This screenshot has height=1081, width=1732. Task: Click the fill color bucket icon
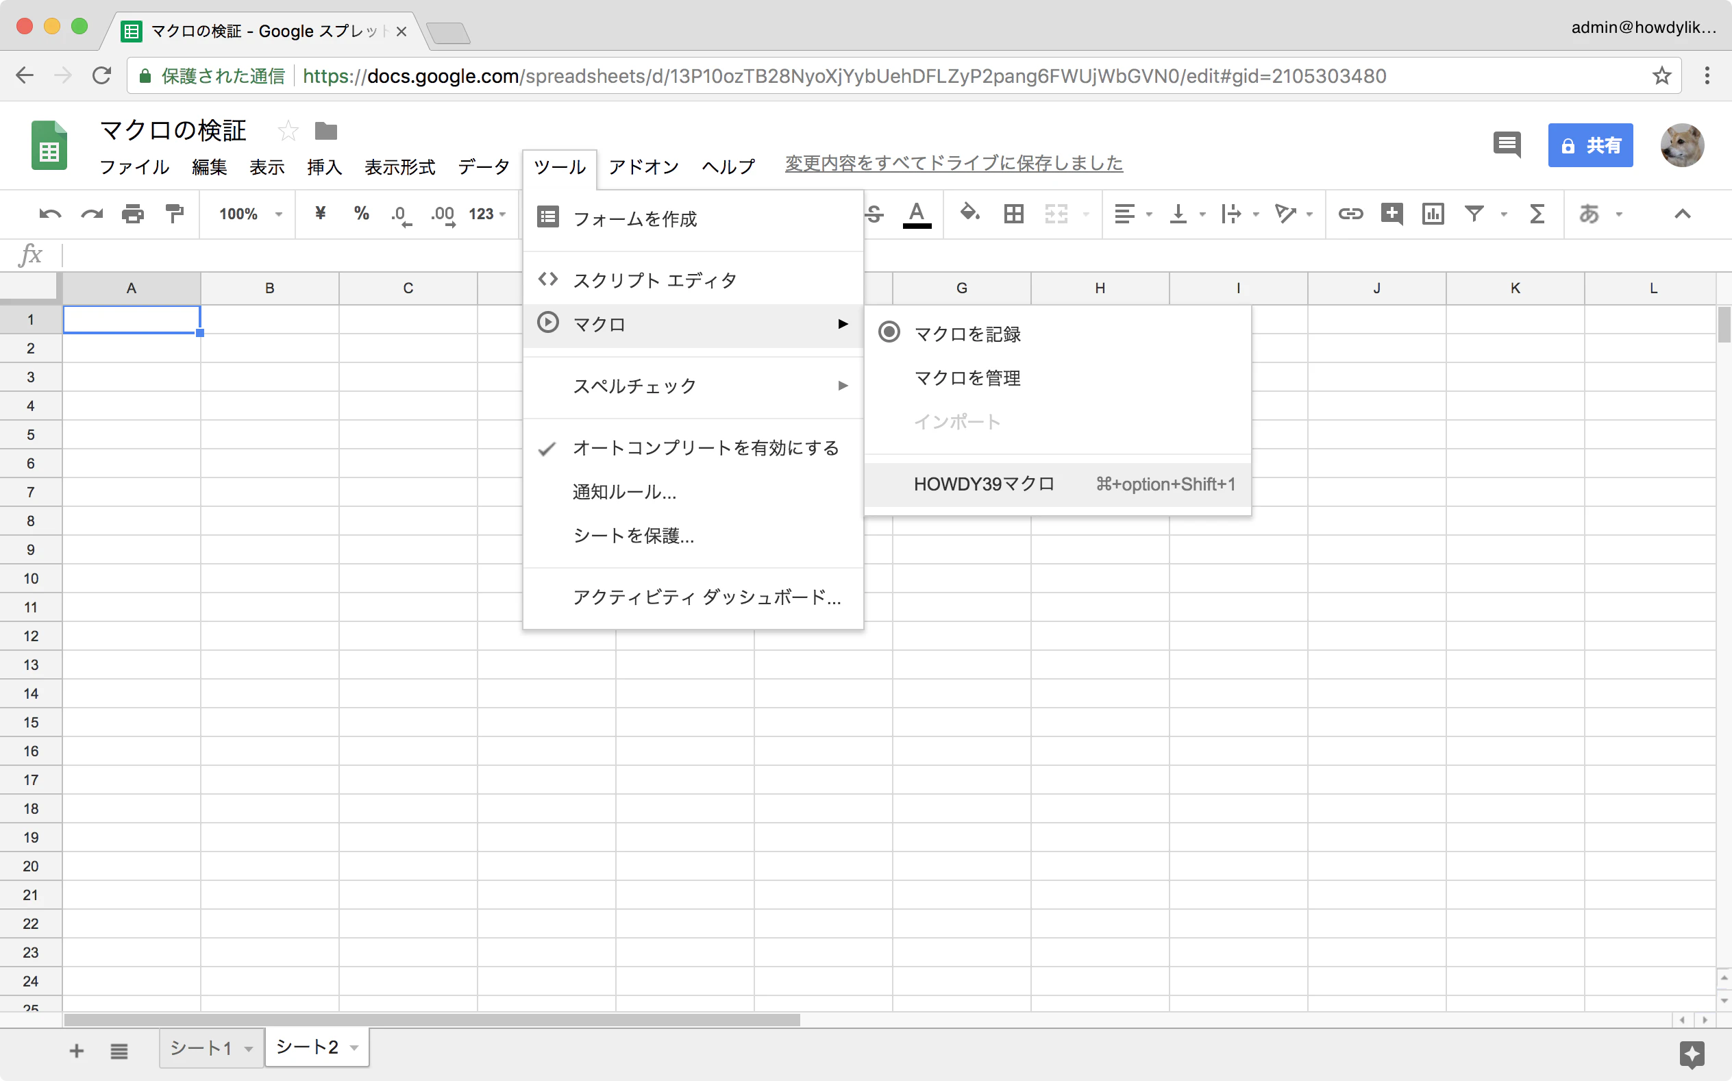click(970, 213)
